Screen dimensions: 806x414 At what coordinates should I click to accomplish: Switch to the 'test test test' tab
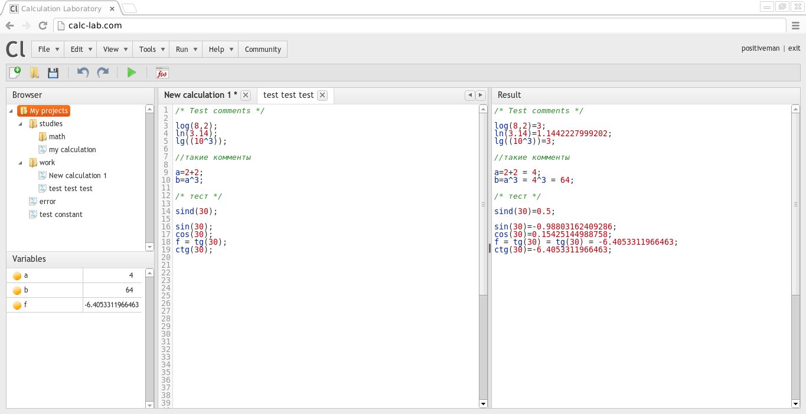(x=288, y=95)
